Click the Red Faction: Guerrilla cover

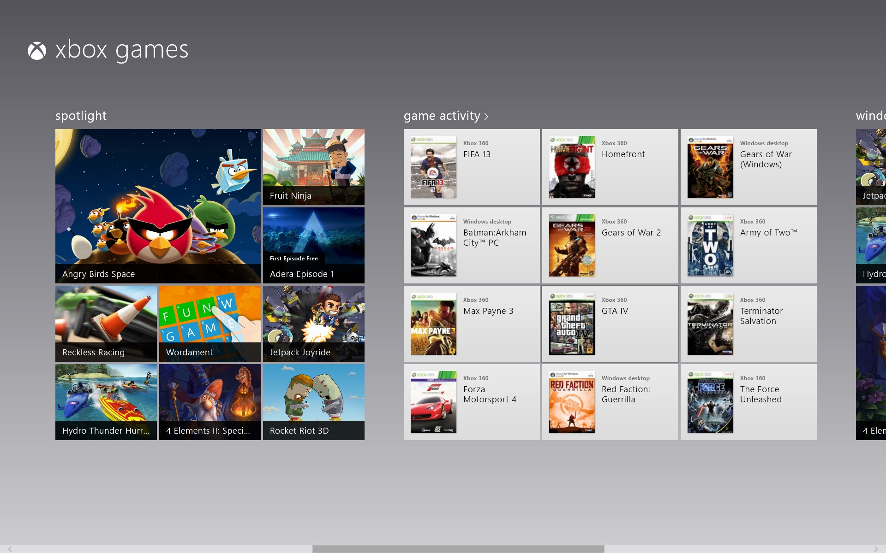coord(572,402)
